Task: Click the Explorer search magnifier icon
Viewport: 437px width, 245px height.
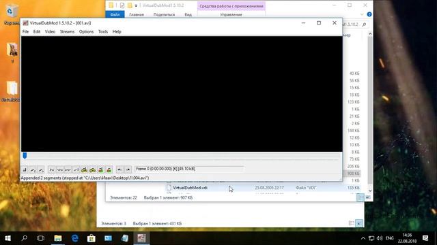Action: (x=364, y=24)
